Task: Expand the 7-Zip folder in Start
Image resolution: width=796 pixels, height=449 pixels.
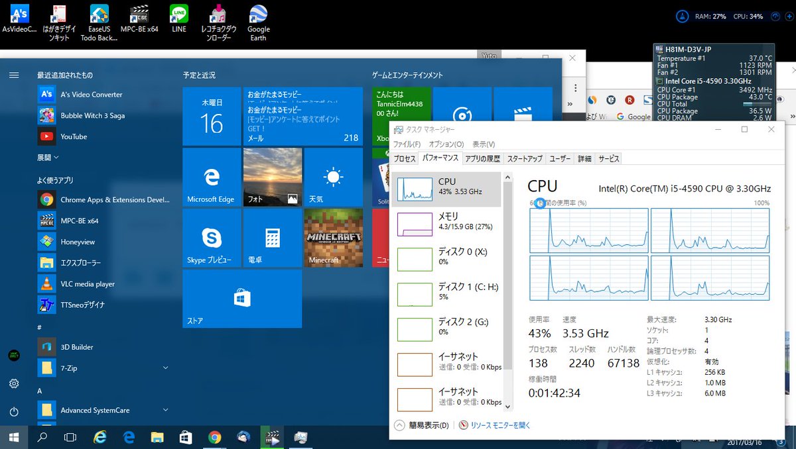Action: click(102, 368)
